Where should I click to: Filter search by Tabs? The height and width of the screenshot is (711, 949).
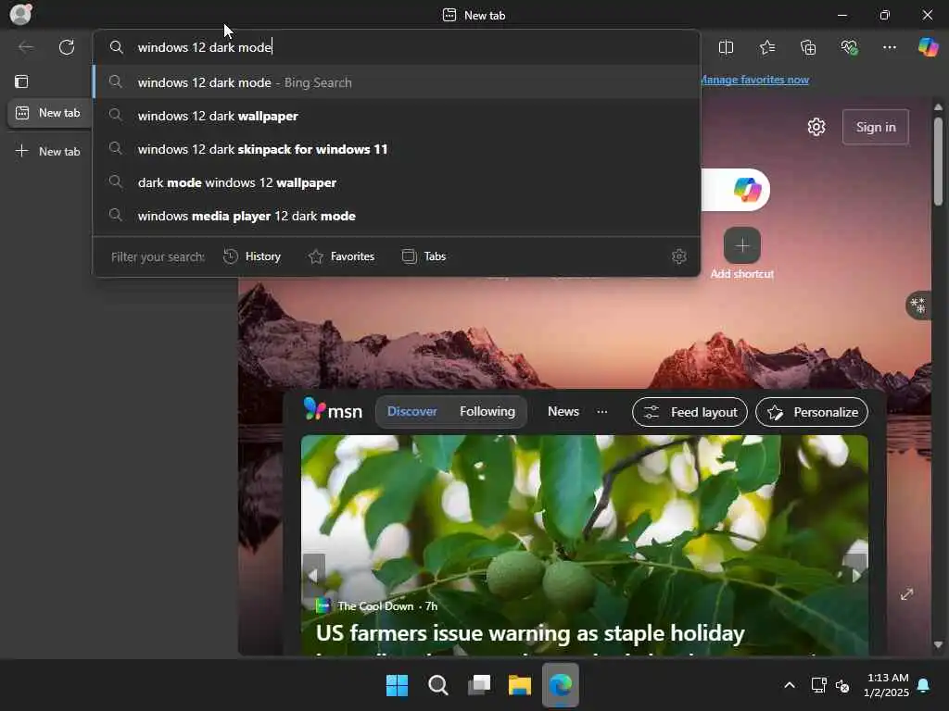click(424, 256)
